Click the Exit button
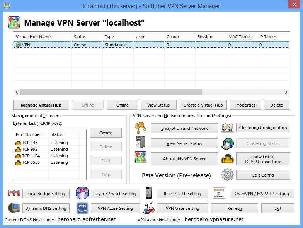Viewport: 303px width, 228px height. pyautogui.click(x=278, y=208)
